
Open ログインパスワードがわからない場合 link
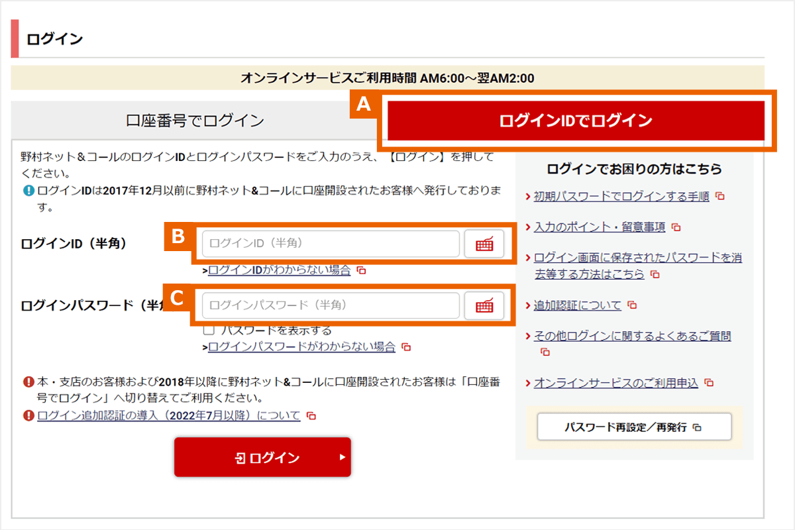(301, 346)
